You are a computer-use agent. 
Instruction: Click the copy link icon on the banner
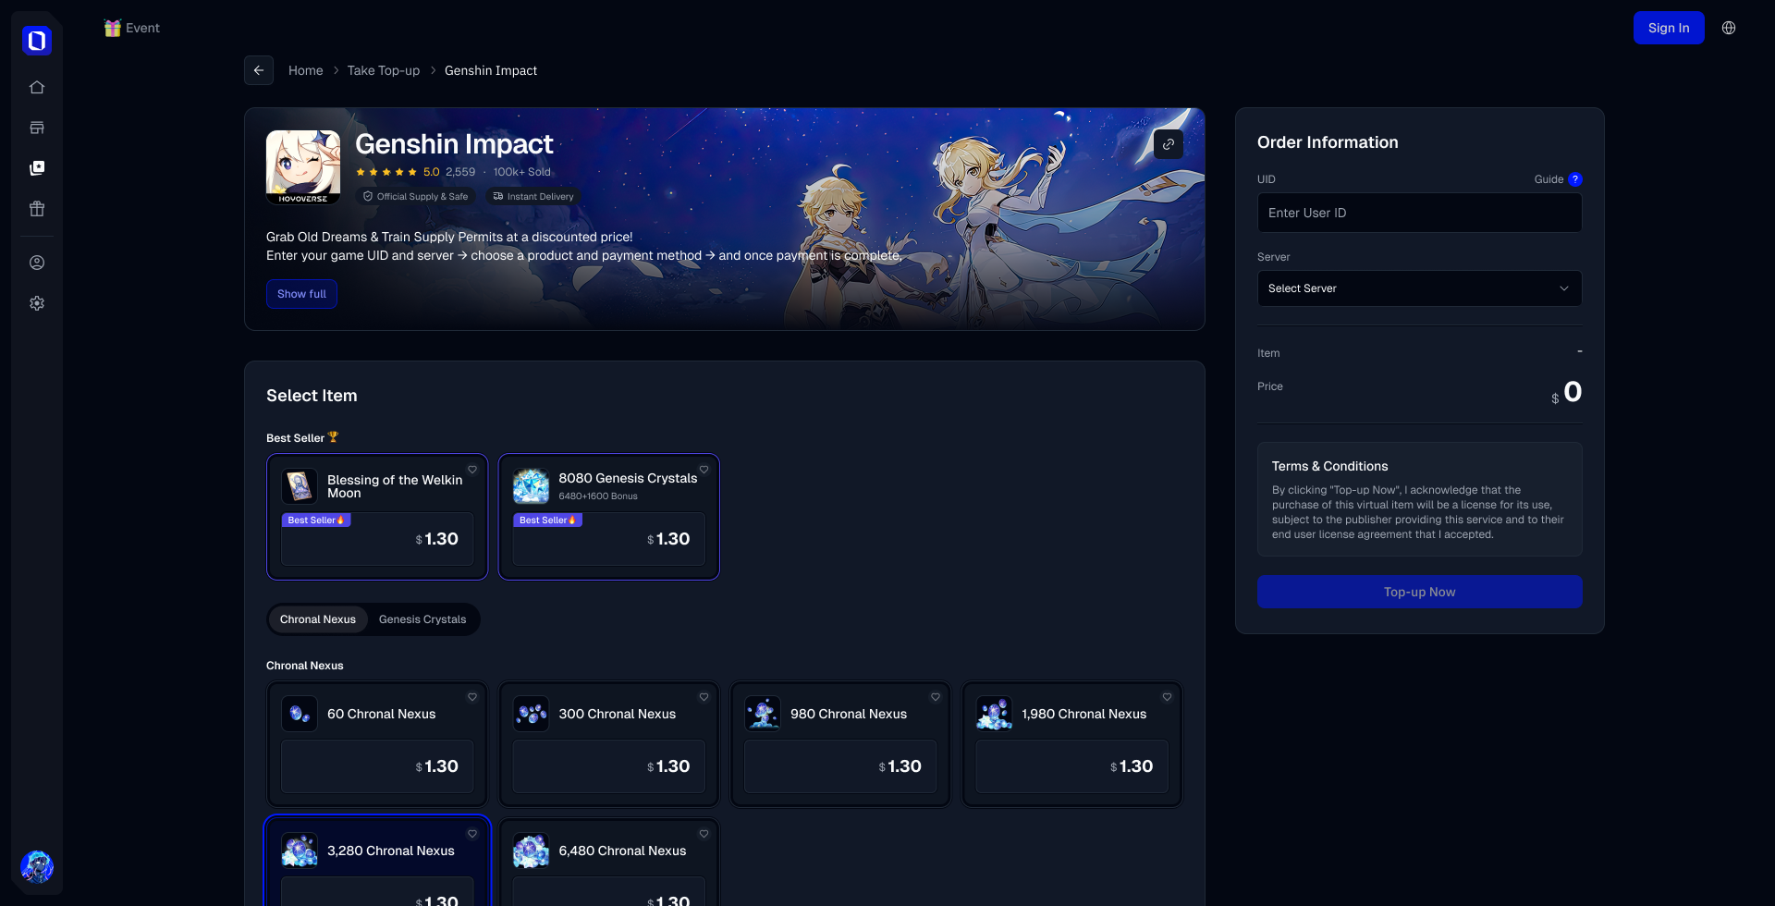pyautogui.click(x=1169, y=144)
